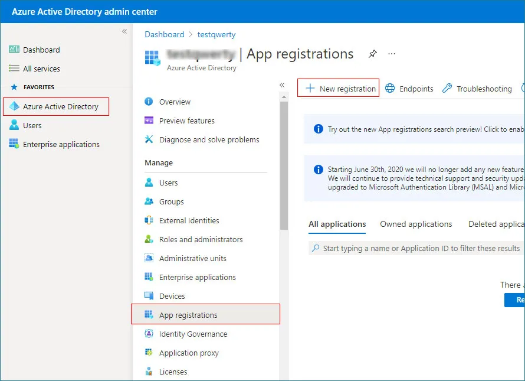
Task: Open Azure Active Directory favorite
Action: tap(56, 106)
